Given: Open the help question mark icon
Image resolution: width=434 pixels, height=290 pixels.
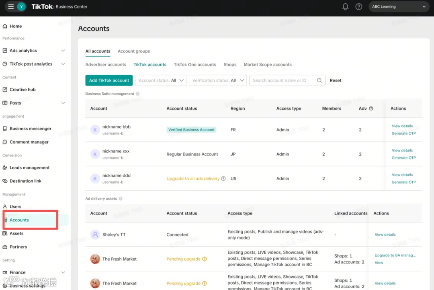Looking at the screenshot, I should coord(359,7).
